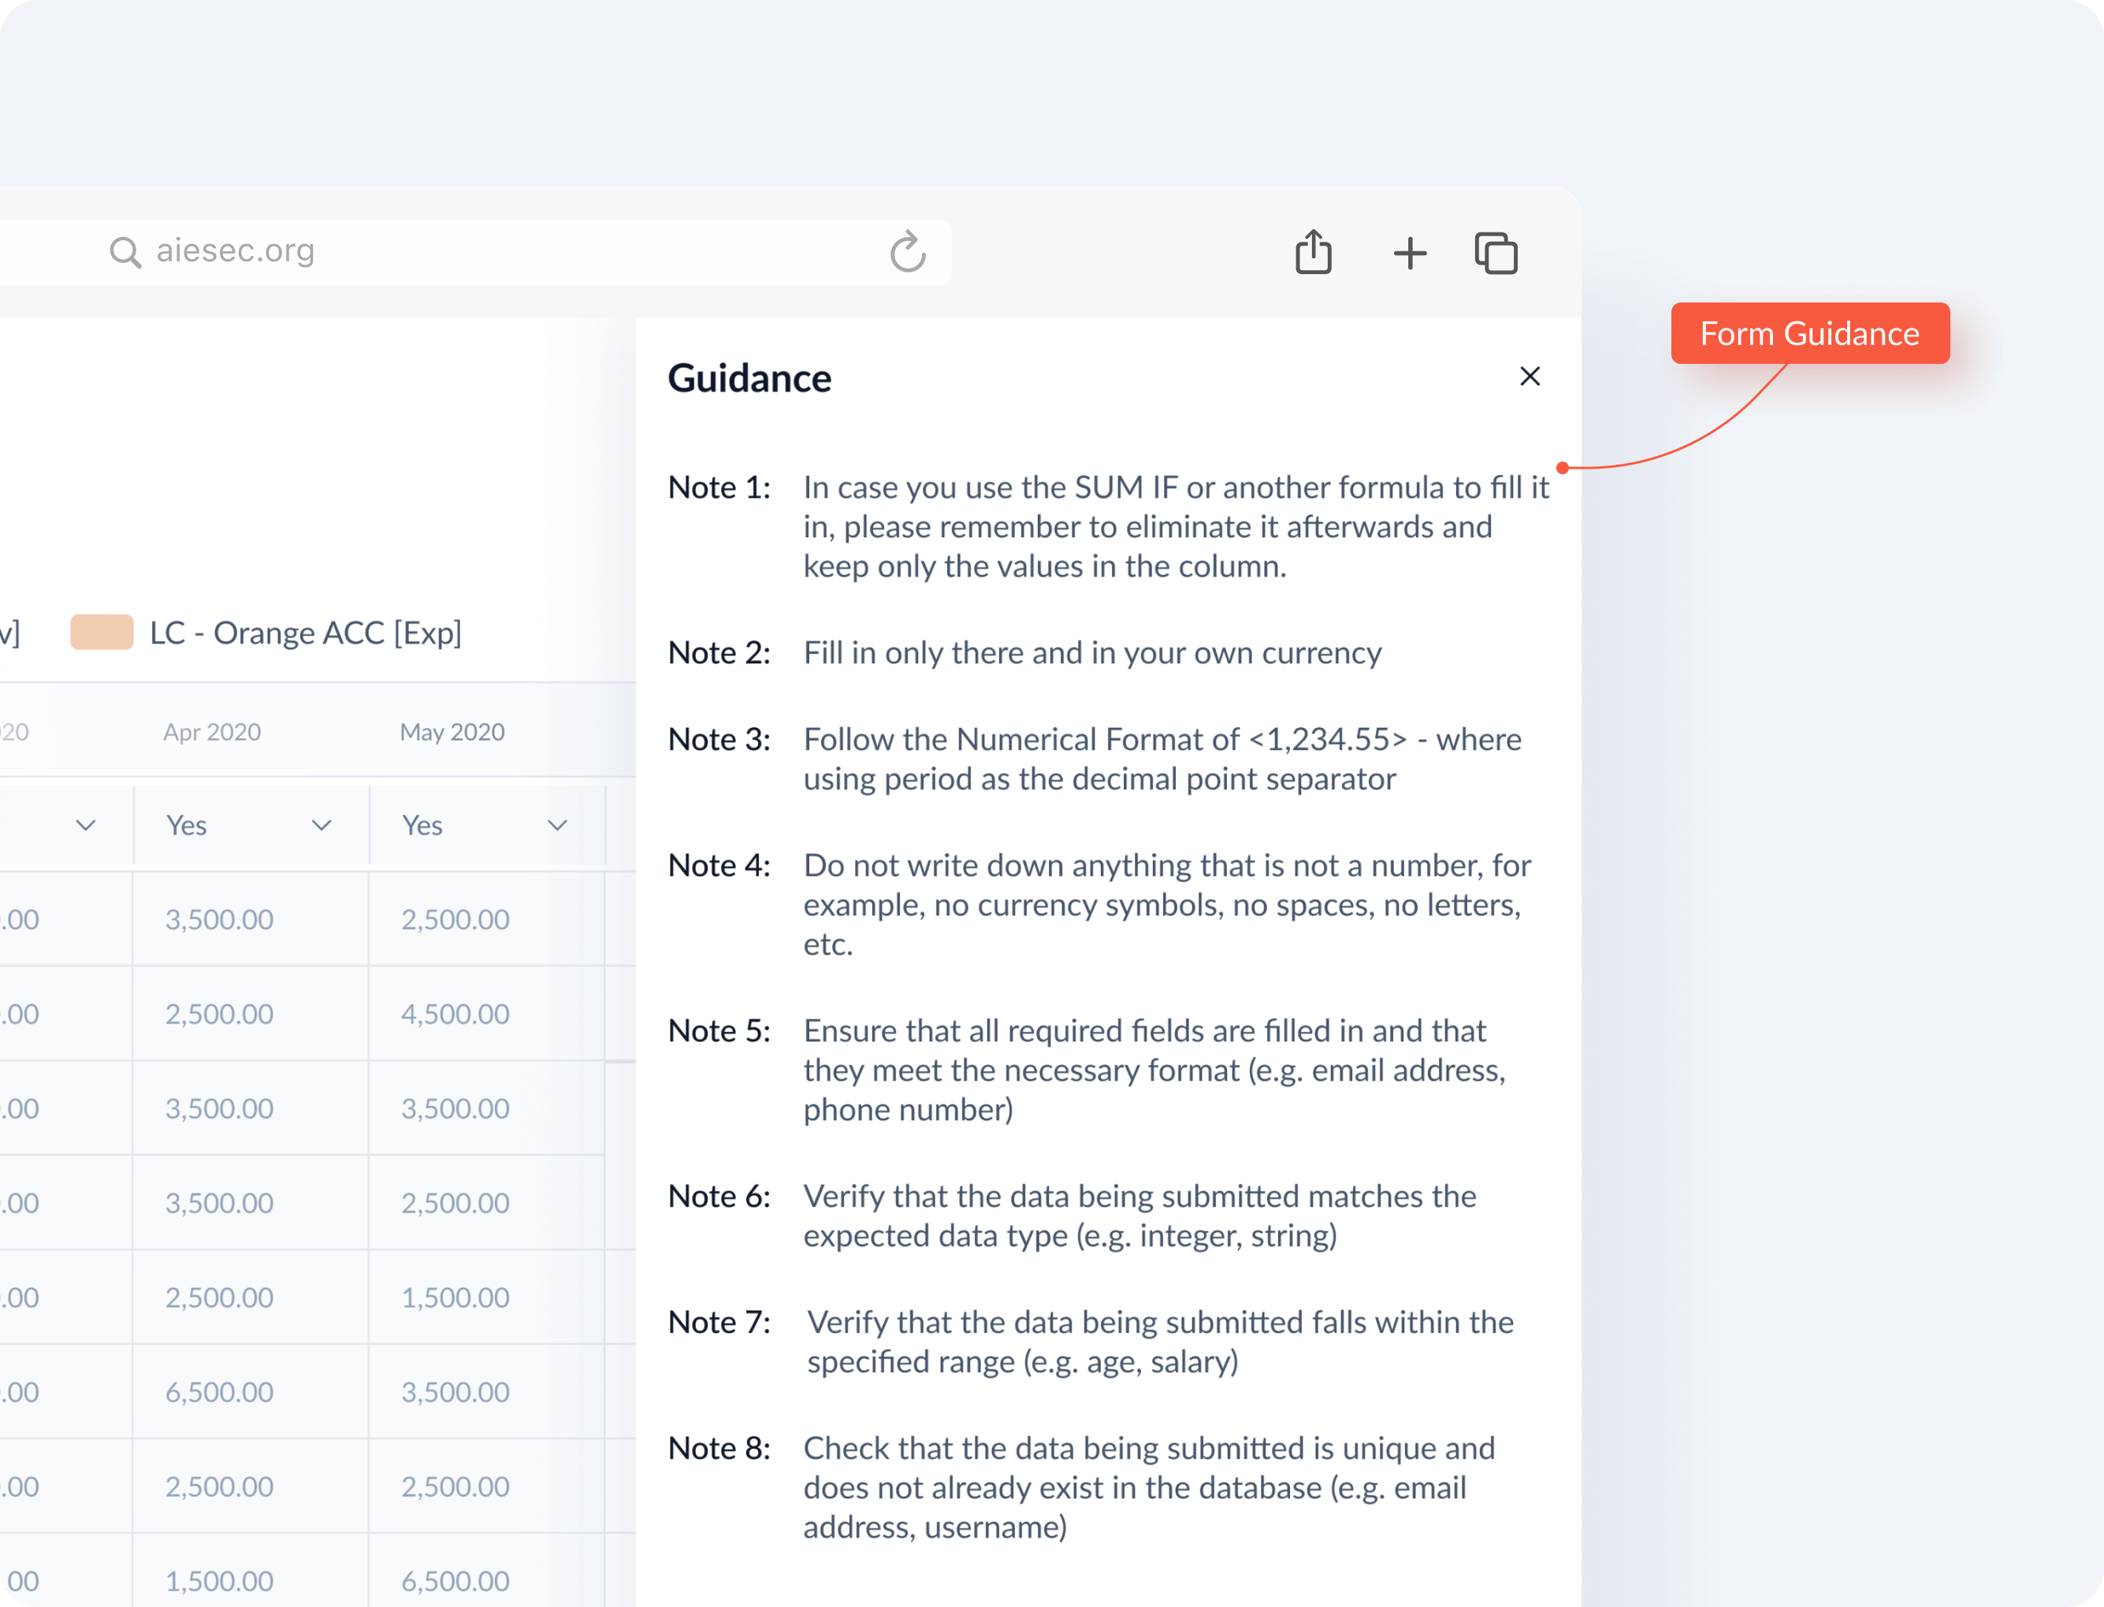Click the Note 4: label
Image resolution: width=2104 pixels, height=1607 pixels.
tap(719, 865)
